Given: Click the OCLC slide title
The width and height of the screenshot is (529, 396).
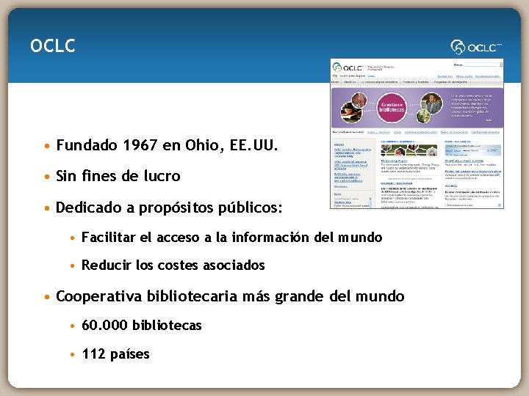Looking at the screenshot, I should (53, 45).
